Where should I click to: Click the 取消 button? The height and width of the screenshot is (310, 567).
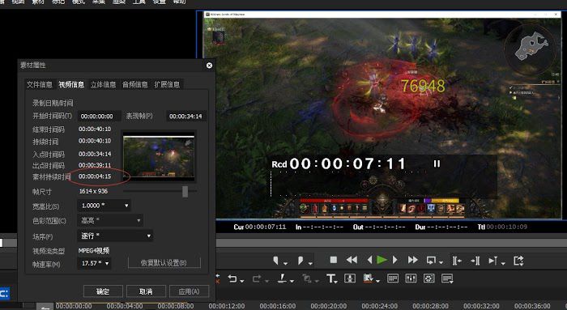pos(146,291)
